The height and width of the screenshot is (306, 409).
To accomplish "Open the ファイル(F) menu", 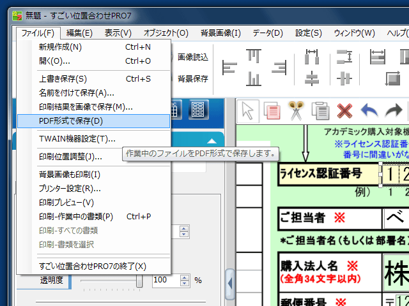I will pyautogui.click(x=38, y=33).
